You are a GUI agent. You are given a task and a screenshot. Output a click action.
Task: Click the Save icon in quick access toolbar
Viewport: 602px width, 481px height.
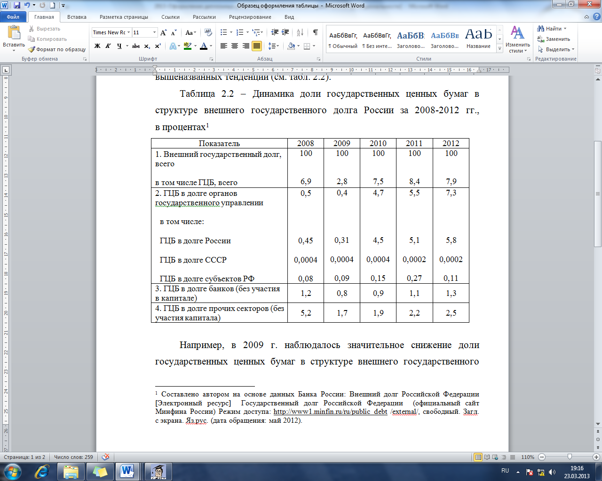click(x=17, y=6)
